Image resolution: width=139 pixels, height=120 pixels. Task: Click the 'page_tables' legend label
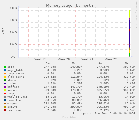tap(17, 70)
